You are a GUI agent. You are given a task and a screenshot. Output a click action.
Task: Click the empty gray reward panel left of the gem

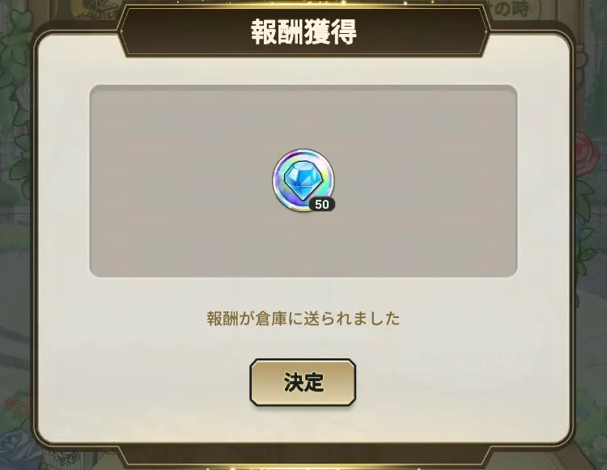180,180
